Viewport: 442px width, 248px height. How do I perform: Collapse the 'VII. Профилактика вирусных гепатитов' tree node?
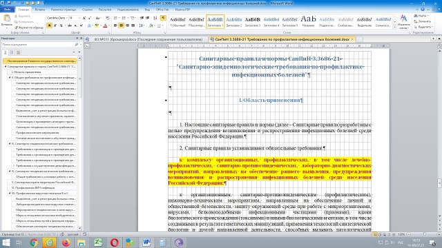10,194
